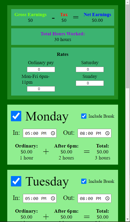Screen dimensions: 130x222
Task: Open Tuesday In time picker clock icon
Action: point(53,198)
